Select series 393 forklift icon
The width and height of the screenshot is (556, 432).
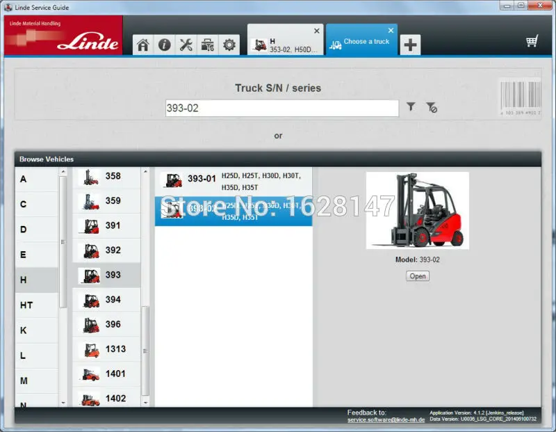(x=91, y=275)
